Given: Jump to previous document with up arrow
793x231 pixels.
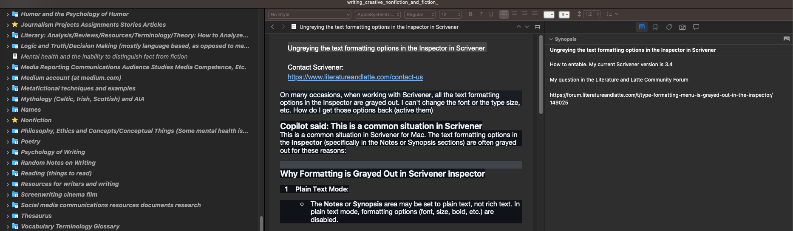Looking at the screenshot, I should 518,27.
